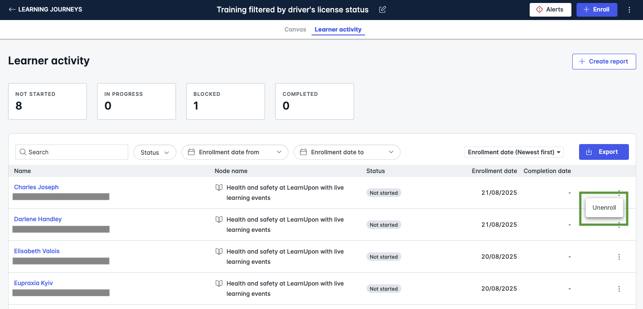Click the edit pencil icon beside journey title
The image size is (643, 309).
[383, 9]
